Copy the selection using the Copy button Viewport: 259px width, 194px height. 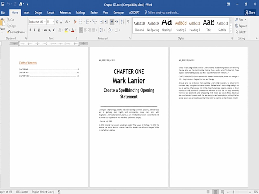pyautogui.click(x=11, y=26)
